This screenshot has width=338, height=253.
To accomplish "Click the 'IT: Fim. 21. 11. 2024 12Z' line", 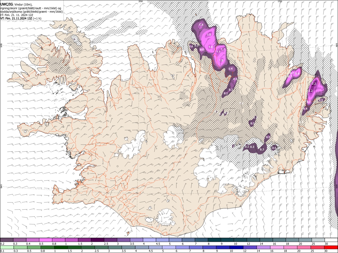I will tap(17, 15).
